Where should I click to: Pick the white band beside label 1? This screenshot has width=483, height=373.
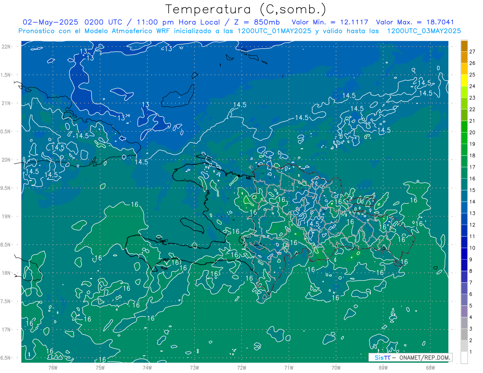(464, 357)
